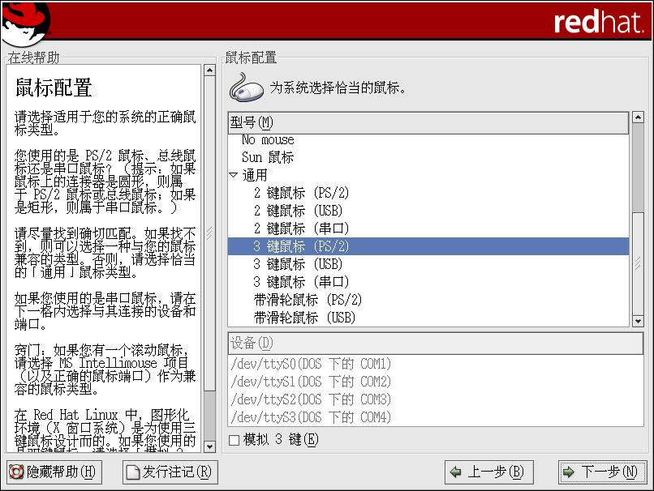Go back with the 上一步 button
The width and height of the screenshot is (654, 491).
click(x=488, y=472)
